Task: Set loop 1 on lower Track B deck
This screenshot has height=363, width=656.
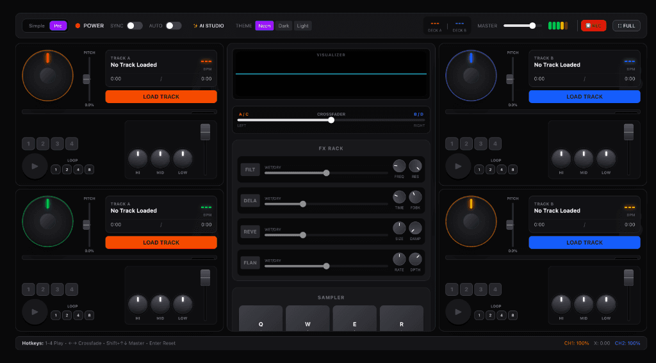Action: tap(479, 316)
